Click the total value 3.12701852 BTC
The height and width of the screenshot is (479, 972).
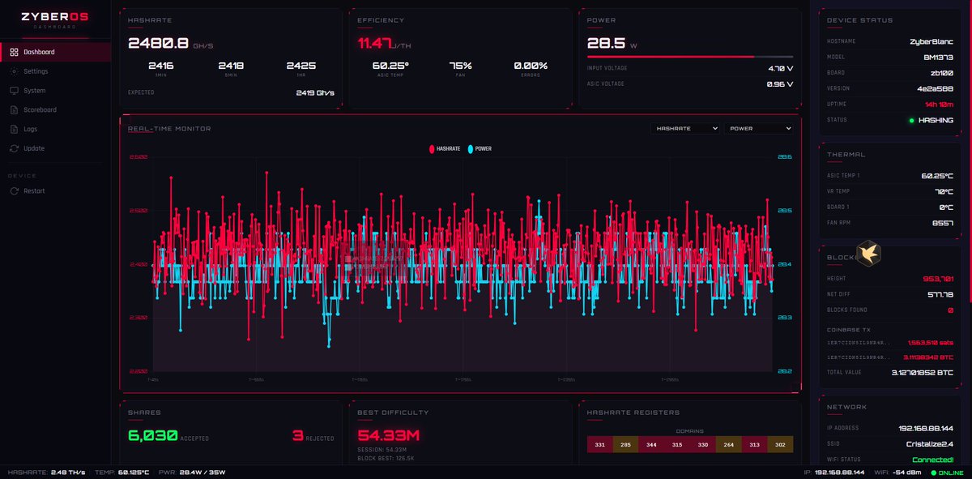point(924,373)
